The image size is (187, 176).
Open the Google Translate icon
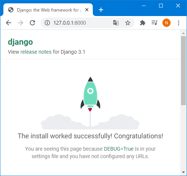116,23
